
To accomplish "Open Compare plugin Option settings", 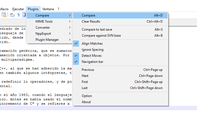I will (120, 96).
